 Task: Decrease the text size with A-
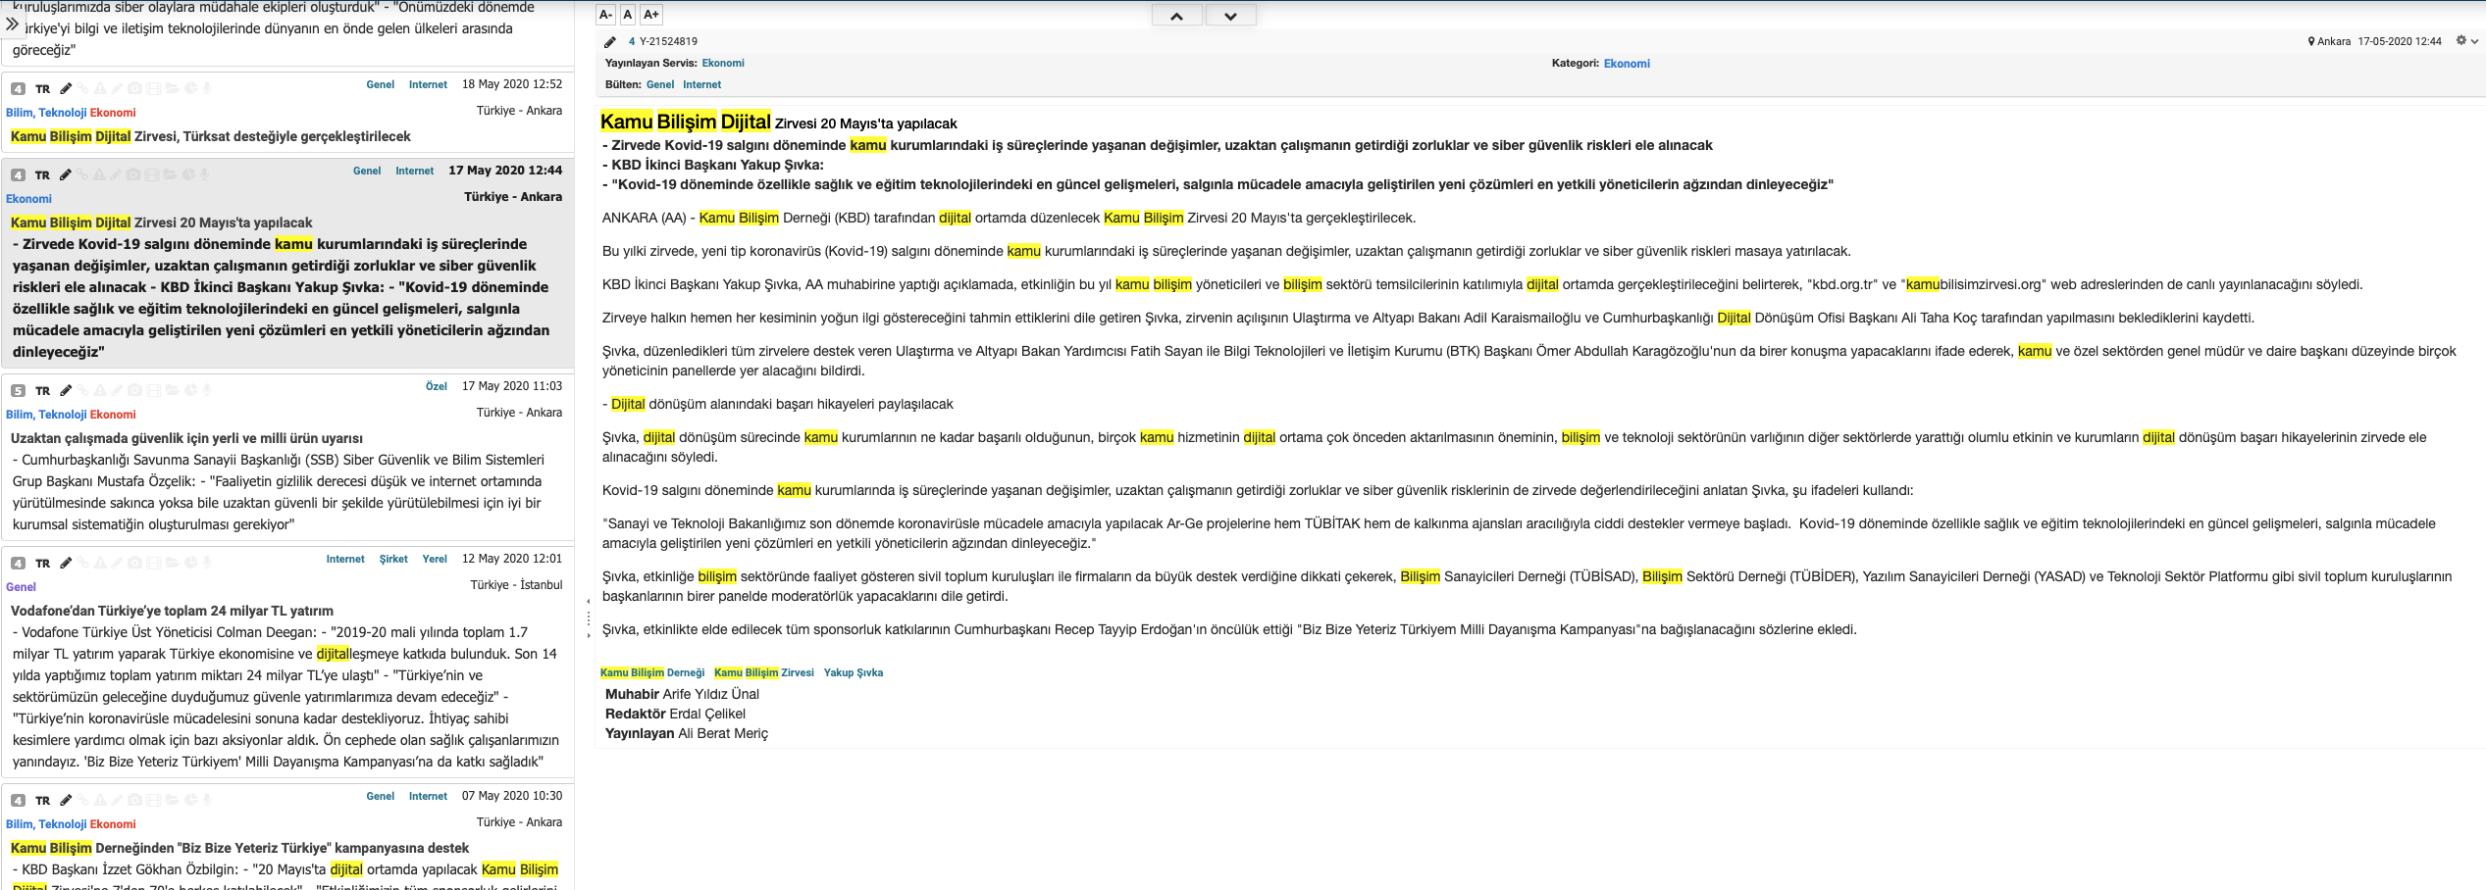coord(605,14)
